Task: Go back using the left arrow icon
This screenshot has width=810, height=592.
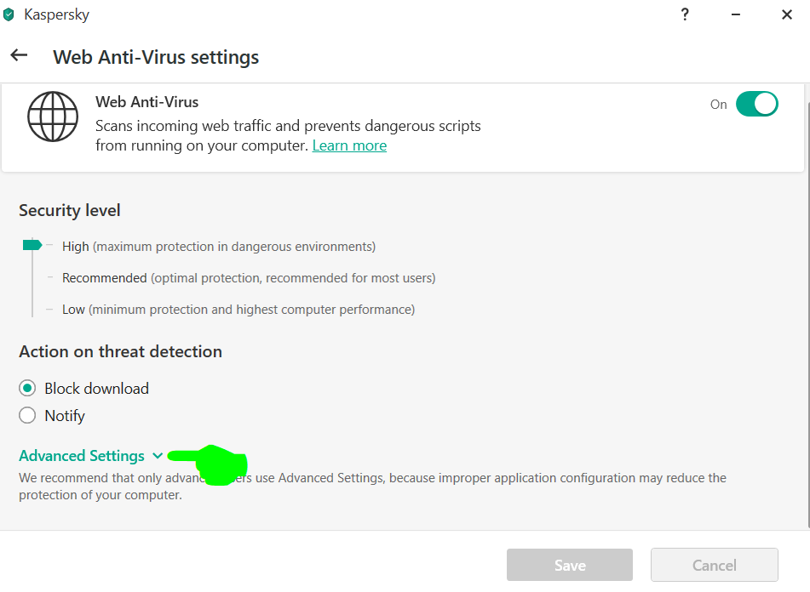Action: [19, 55]
